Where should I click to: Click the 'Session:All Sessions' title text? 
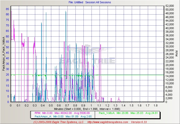(98, 2)
